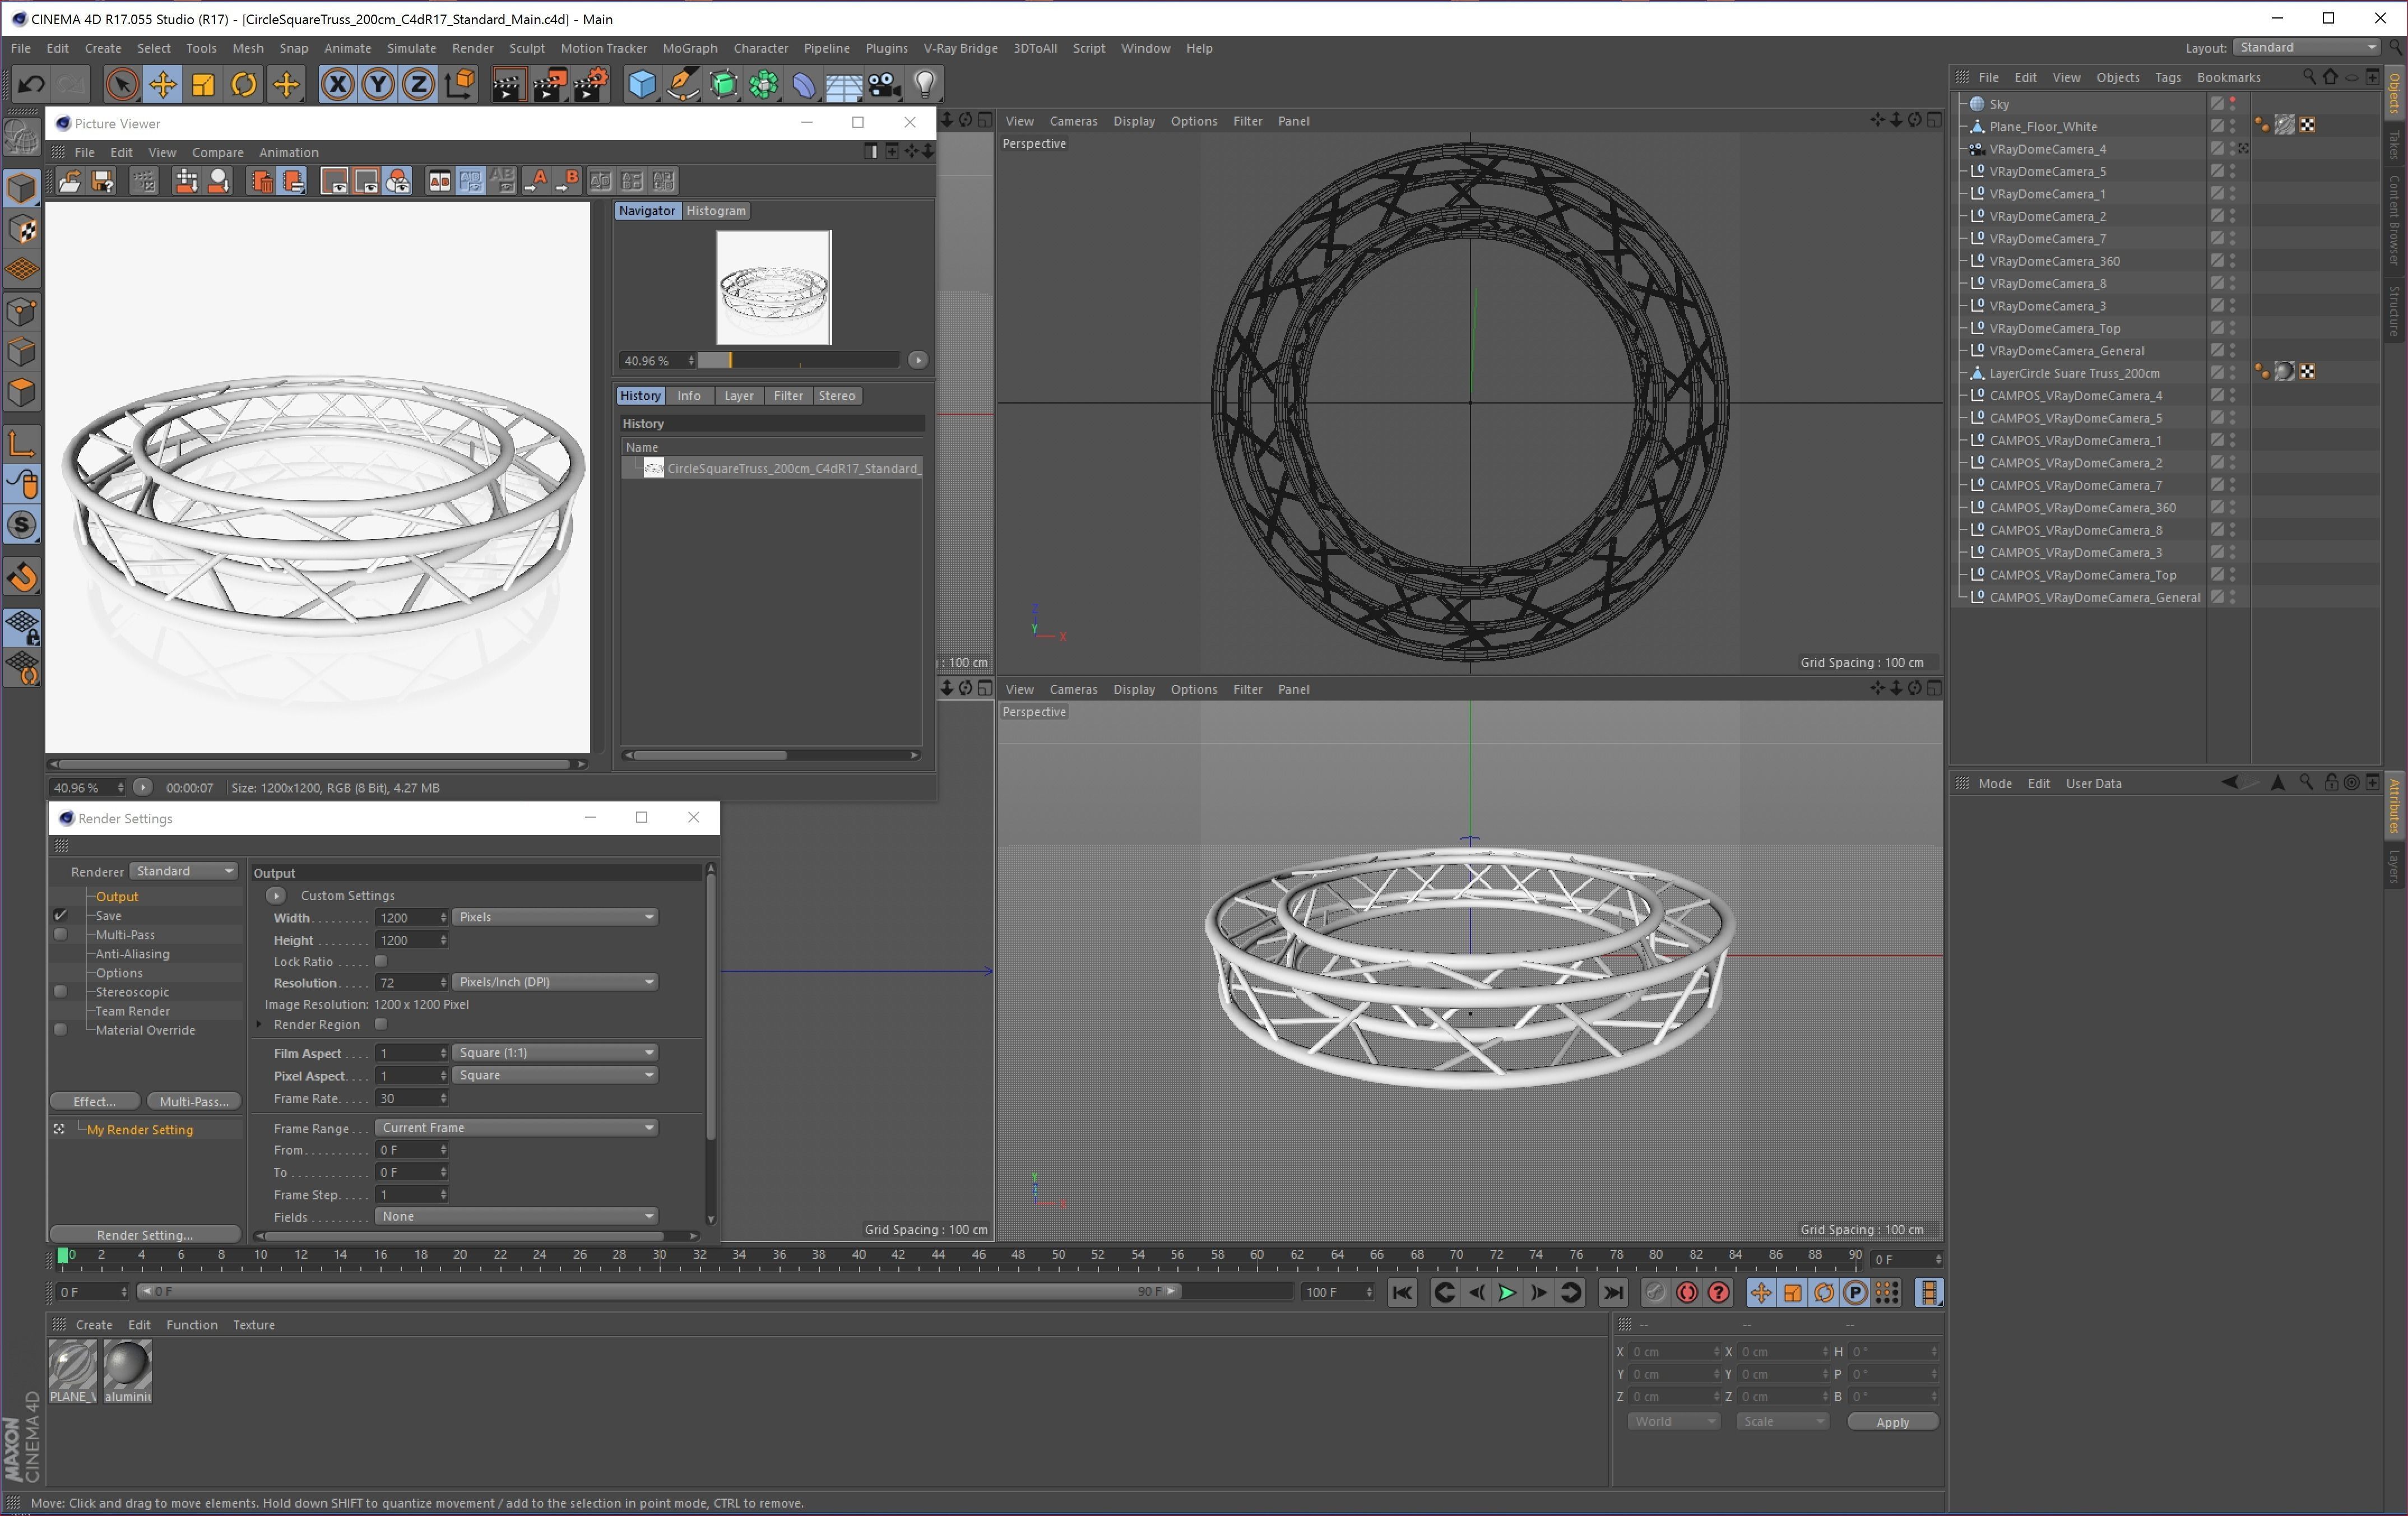Select VRayDomeCamera_Top in Object Manager
The width and height of the screenshot is (2408, 1516).
tap(2054, 328)
